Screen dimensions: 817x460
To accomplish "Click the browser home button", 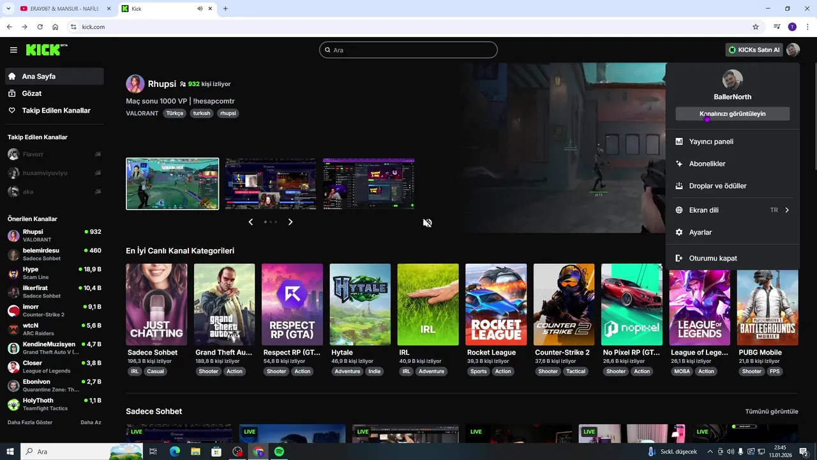I will pyautogui.click(x=56, y=27).
